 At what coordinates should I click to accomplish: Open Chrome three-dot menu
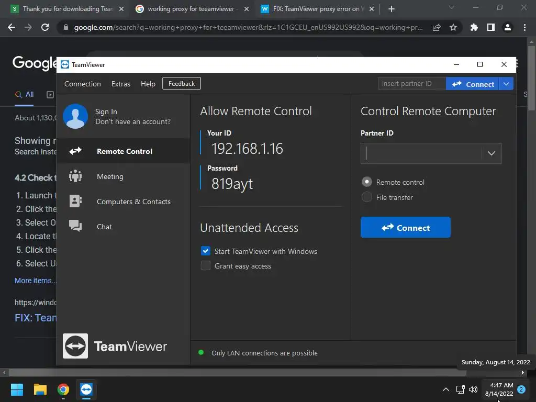(524, 27)
